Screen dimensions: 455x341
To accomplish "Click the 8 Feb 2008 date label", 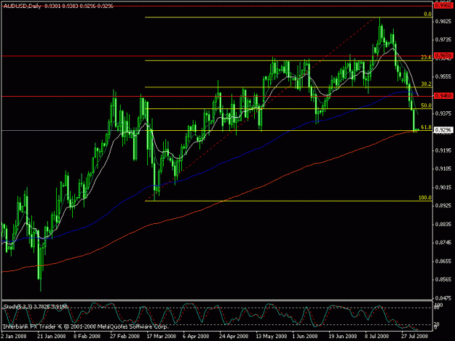I will coord(87,336).
